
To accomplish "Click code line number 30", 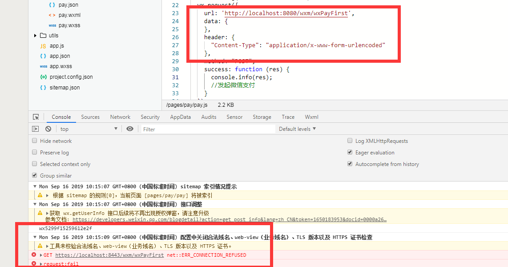I will (175, 69).
